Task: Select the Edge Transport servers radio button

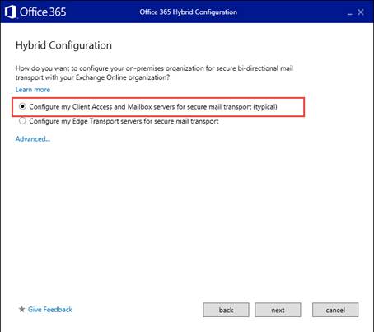Action: click(x=22, y=121)
